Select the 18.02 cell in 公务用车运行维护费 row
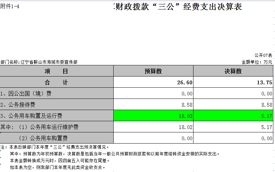 (x=153, y=127)
